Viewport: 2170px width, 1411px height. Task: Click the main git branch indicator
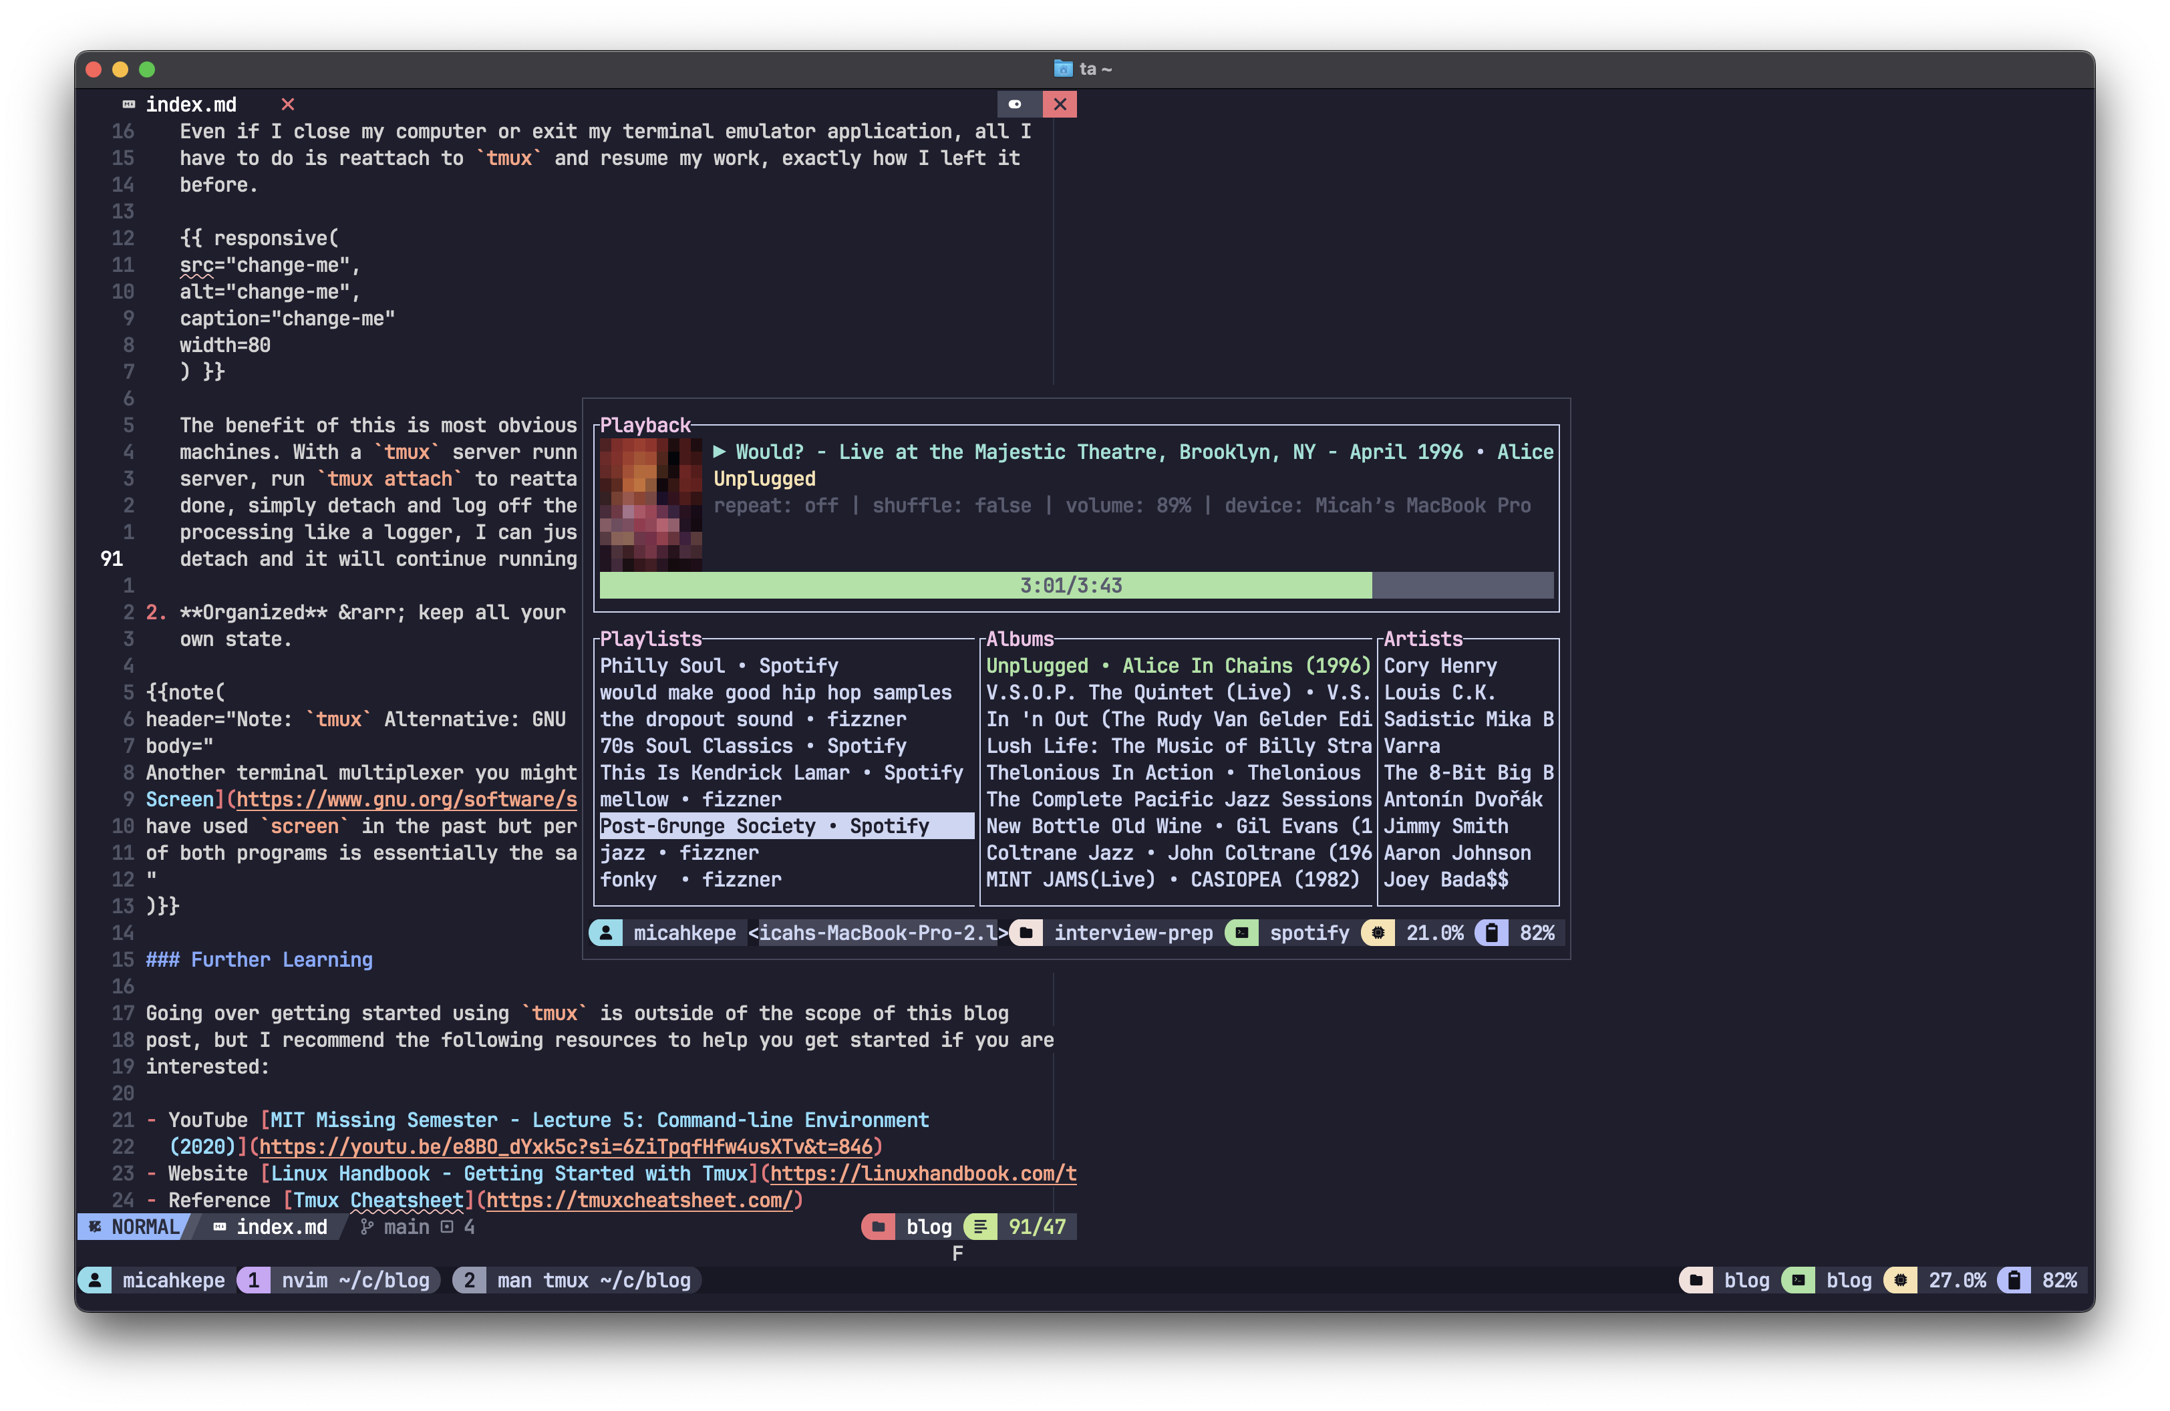[395, 1227]
